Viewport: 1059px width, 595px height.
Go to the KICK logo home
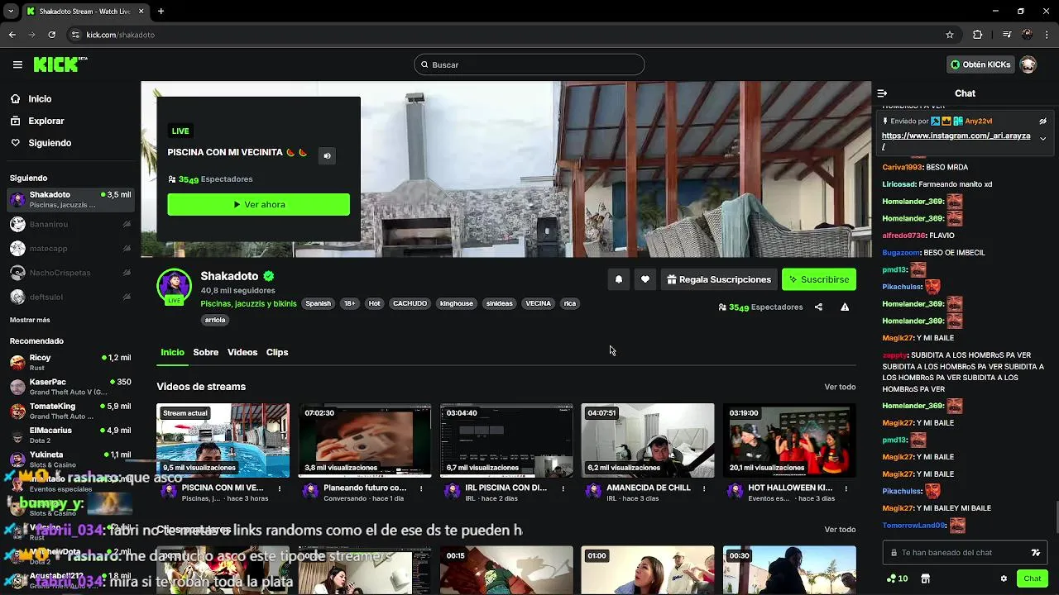pyautogui.click(x=60, y=64)
